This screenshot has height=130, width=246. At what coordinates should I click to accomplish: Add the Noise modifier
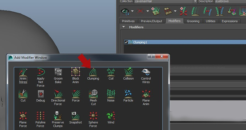pos(111,96)
